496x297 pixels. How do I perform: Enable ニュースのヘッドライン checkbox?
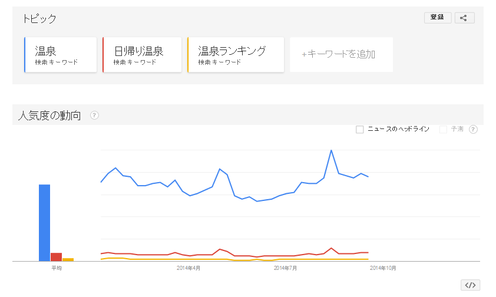[359, 129]
